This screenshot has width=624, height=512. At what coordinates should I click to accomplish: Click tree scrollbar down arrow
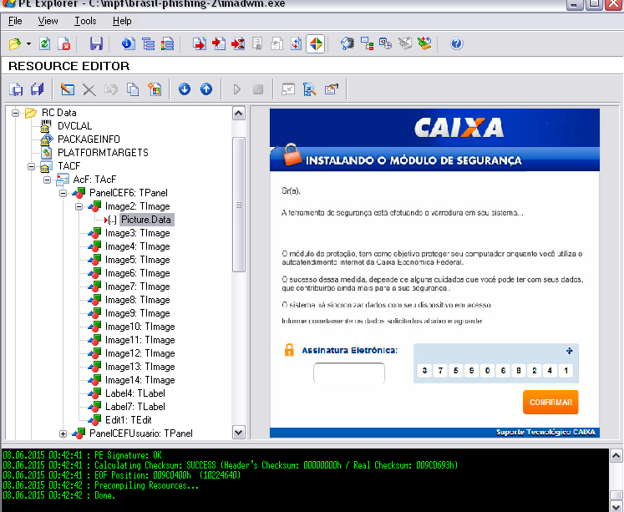[238, 432]
